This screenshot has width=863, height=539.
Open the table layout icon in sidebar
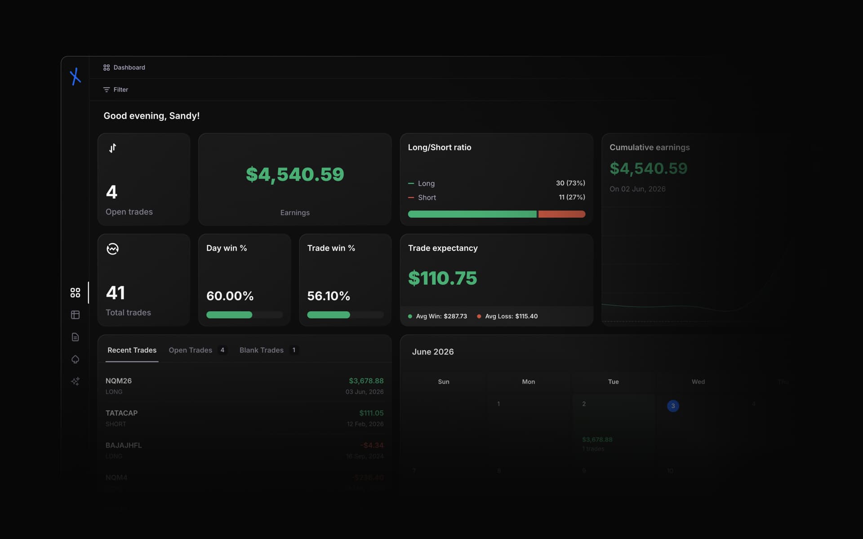point(76,315)
